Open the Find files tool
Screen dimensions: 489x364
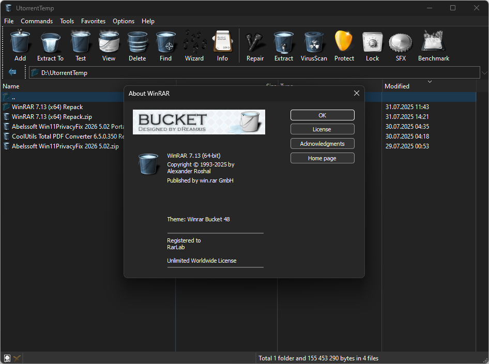[x=165, y=46]
